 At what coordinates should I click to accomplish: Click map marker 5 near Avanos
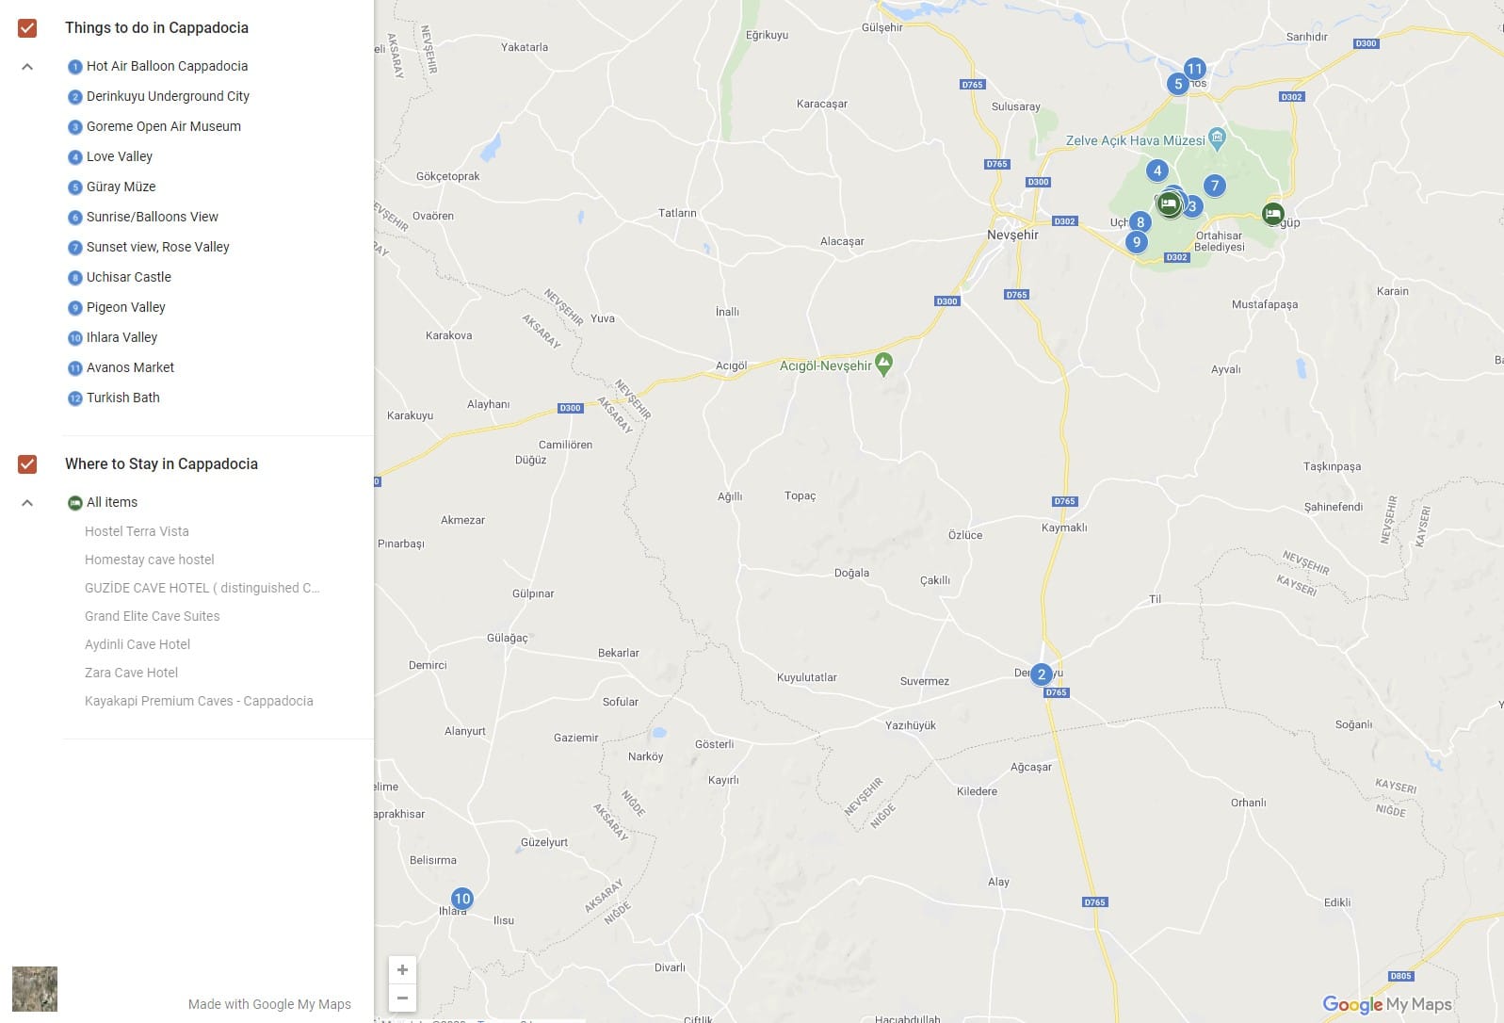coord(1177,84)
